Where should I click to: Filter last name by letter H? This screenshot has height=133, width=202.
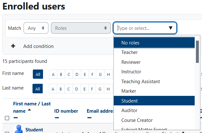[x=108, y=89]
